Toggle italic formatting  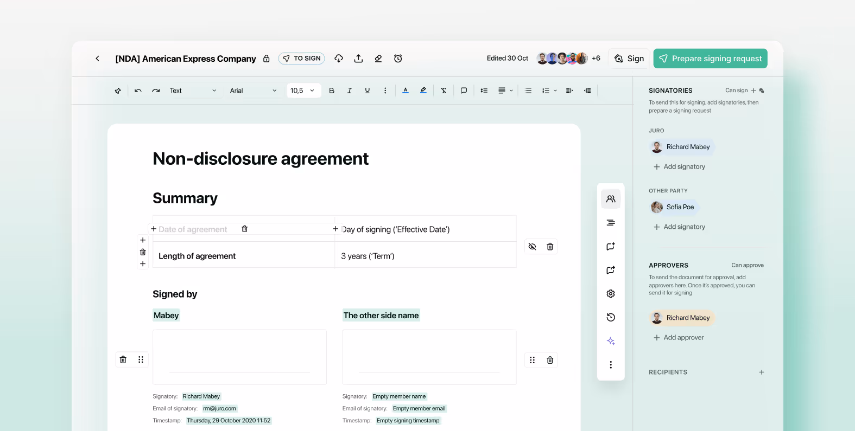click(x=350, y=91)
